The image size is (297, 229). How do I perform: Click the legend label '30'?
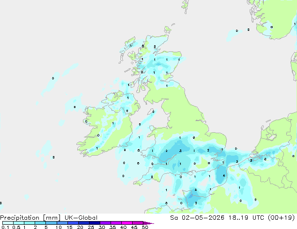coord(102,227)
